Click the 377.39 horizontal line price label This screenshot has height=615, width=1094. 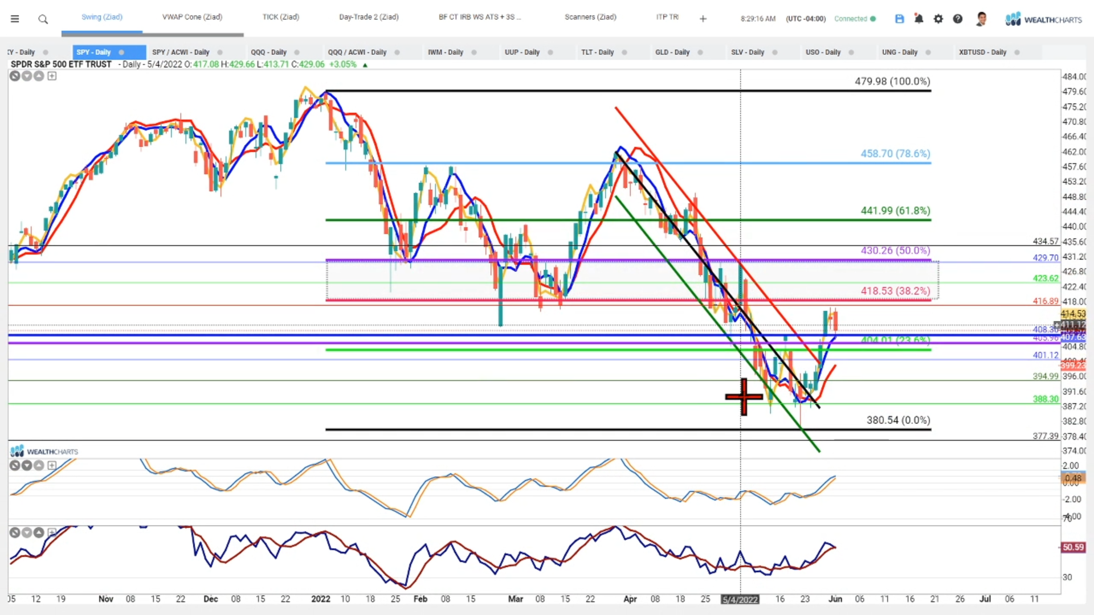point(1046,436)
